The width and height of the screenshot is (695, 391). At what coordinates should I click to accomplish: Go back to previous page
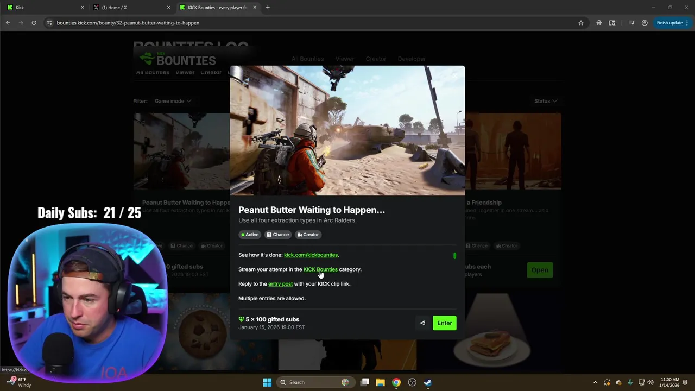point(8,23)
